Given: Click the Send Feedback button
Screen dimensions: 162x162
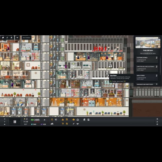Looking at the screenshot, I should [x=27, y=38].
